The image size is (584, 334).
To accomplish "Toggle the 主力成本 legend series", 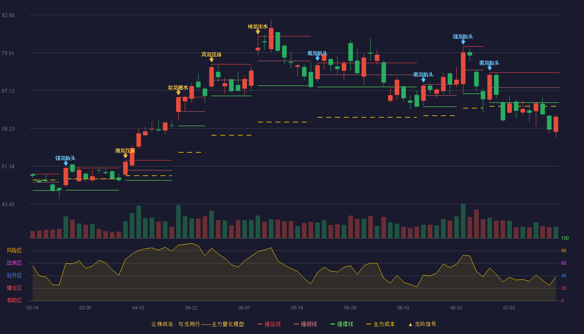I will [x=380, y=324].
